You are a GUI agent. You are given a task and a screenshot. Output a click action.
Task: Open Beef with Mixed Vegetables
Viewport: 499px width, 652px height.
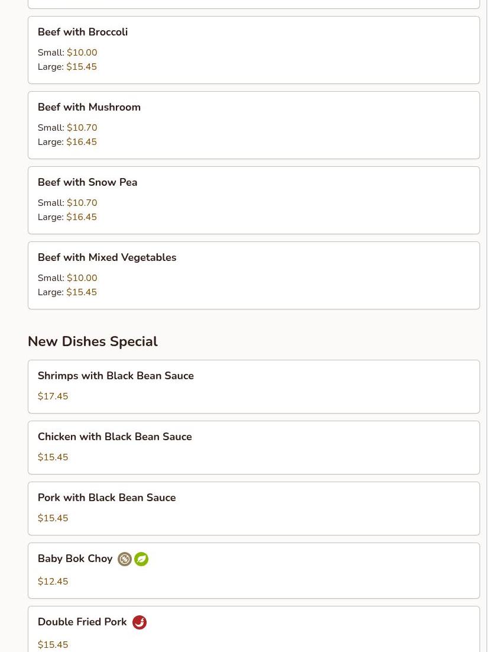pyautogui.click(x=107, y=257)
